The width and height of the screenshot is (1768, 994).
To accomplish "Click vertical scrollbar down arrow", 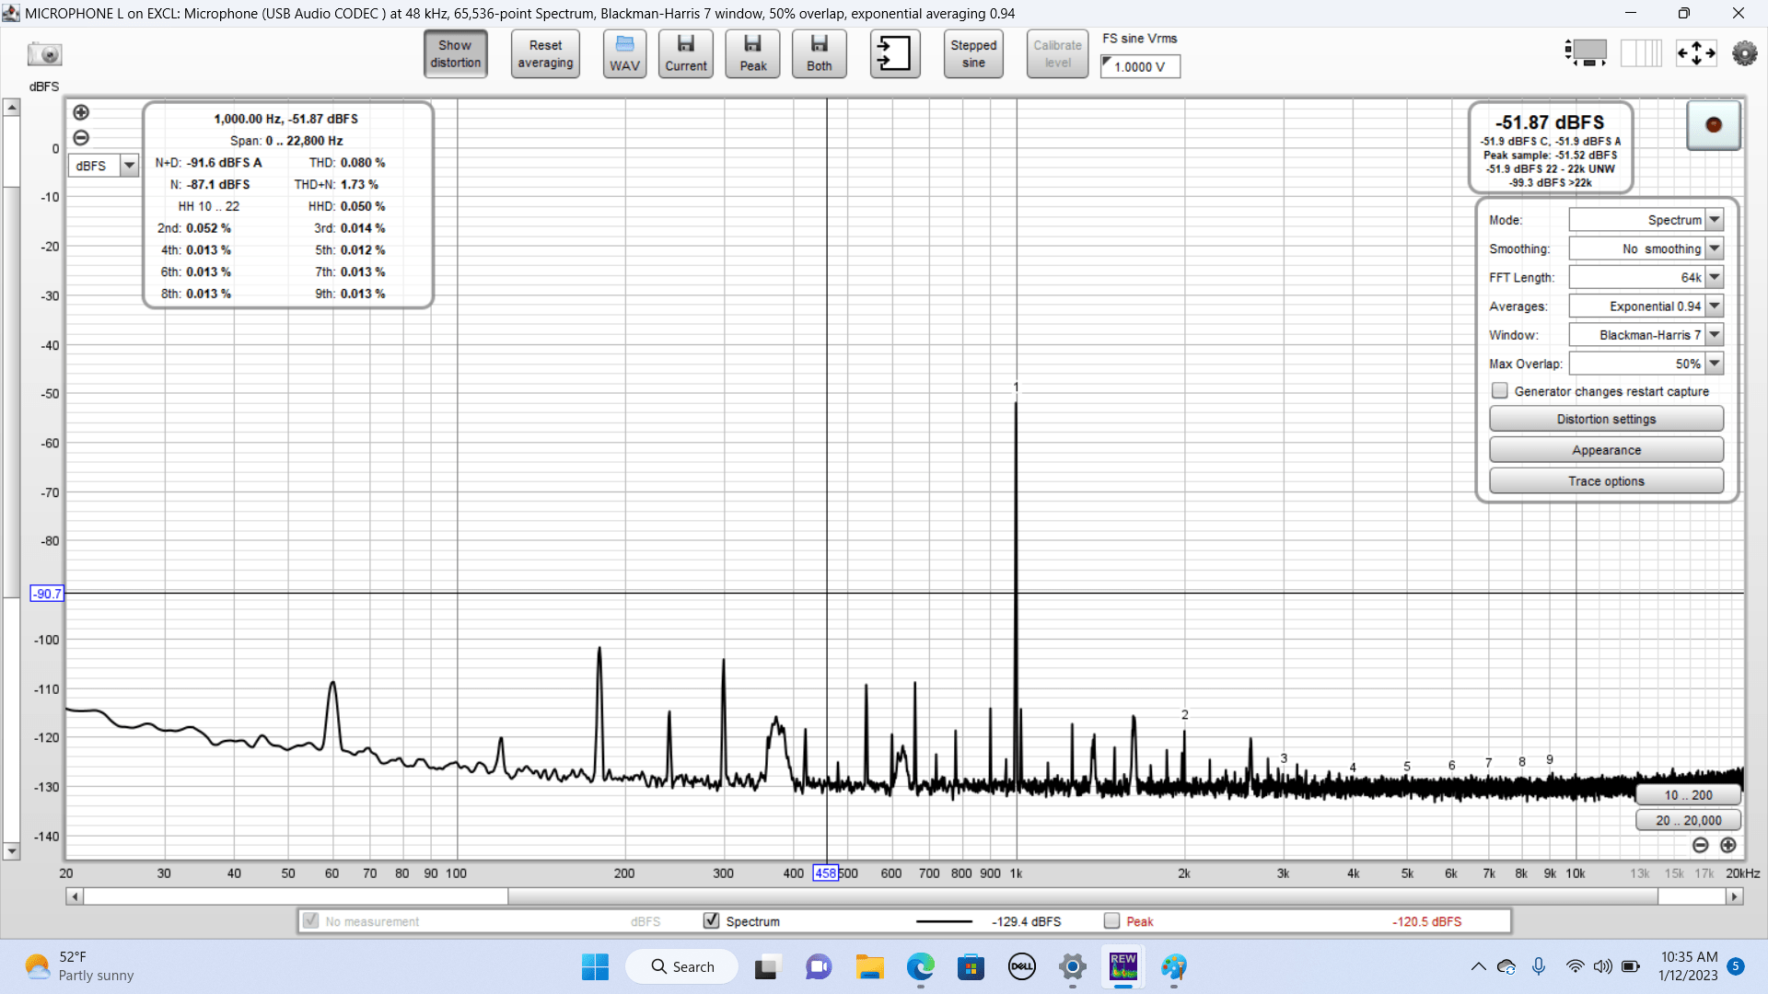I will click(12, 851).
